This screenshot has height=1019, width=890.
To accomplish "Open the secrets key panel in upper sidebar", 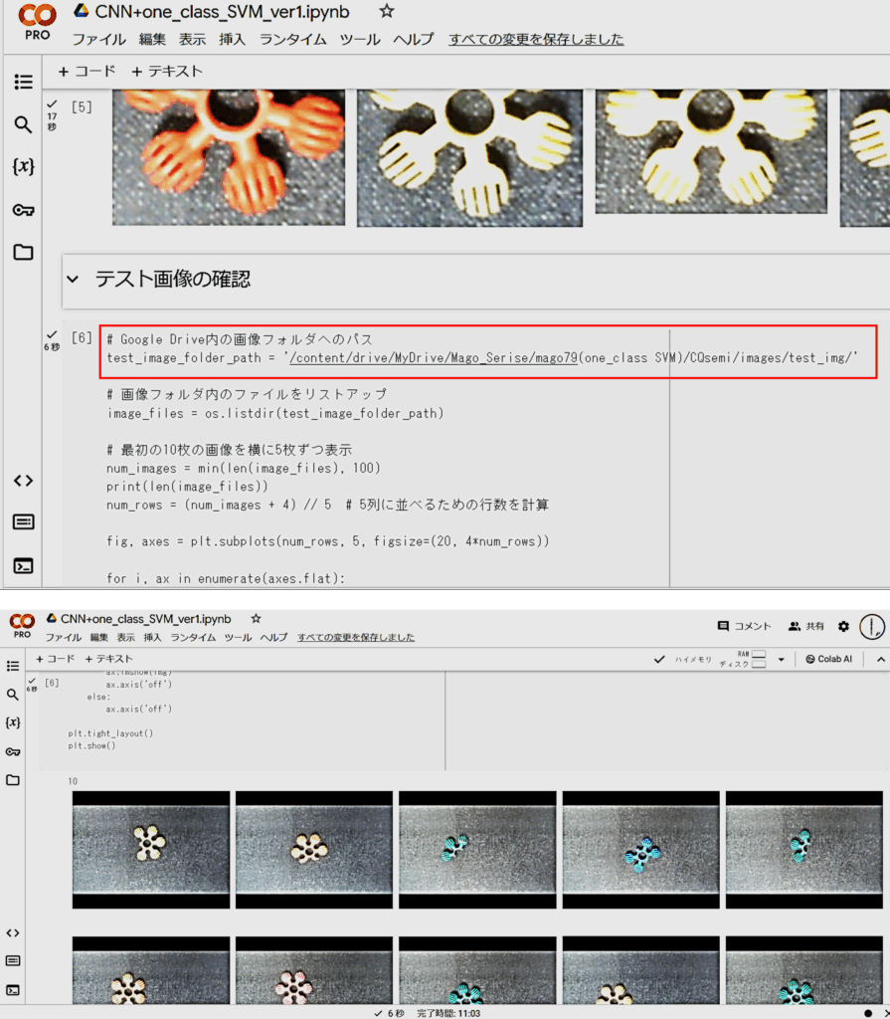I will [x=23, y=209].
